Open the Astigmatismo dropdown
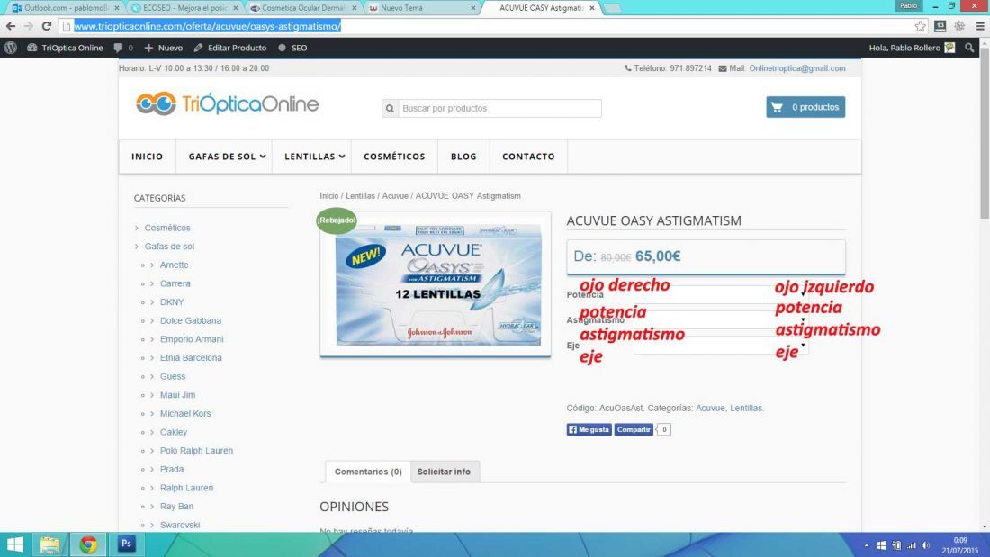The image size is (990, 557). point(721,320)
